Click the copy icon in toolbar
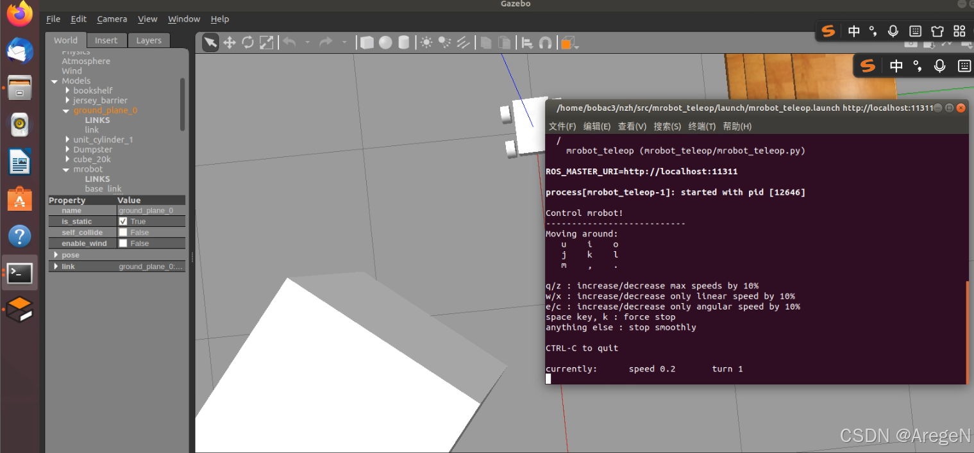The image size is (974, 453). 486,43
